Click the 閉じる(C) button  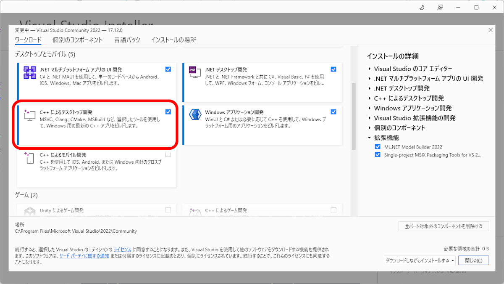point(474,260)
